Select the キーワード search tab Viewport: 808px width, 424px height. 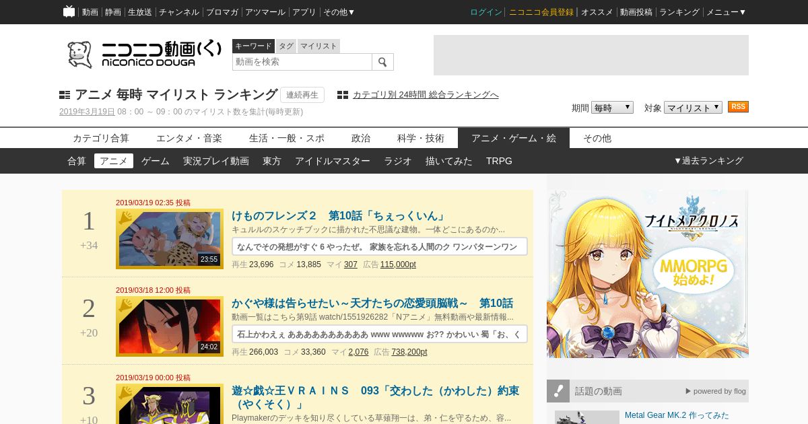pos(253,46)
